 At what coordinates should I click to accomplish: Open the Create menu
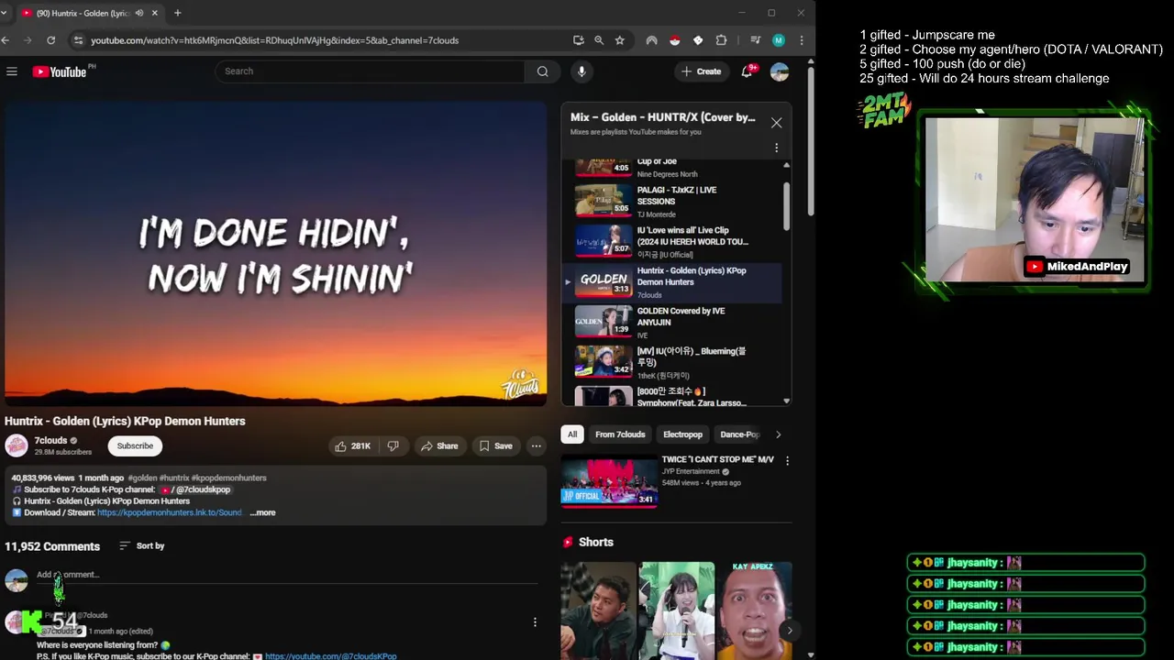702,71
